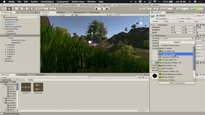This screenshot has width=205, height=115.
Task: Open the GameObject menu
Action: [47, 2]
